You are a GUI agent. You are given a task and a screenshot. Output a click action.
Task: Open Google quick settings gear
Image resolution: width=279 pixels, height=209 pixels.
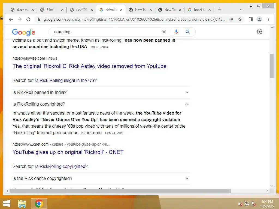(260, 32)
